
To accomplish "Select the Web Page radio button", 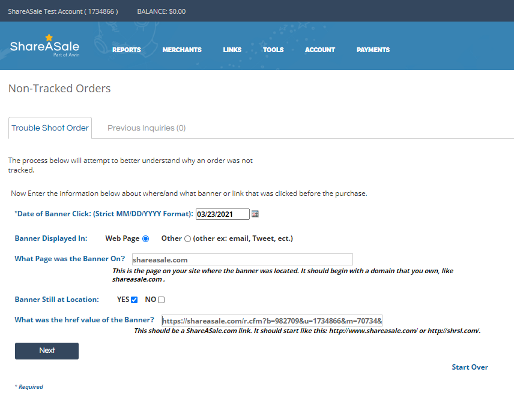I will click(x=145, y=238).
